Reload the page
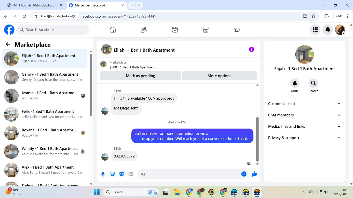Screen dimensions: 353x198 (x=24, y=16)
